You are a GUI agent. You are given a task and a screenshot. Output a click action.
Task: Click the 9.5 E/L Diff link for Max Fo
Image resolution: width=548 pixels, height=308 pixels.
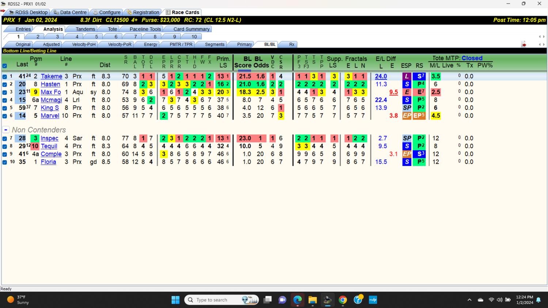tap(393, 92)
